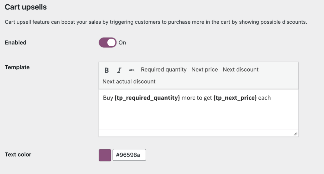The height and width of the screenshot is (174, 324).
Task: Click the Cart upsells section heading
Action: pos(26,7)
